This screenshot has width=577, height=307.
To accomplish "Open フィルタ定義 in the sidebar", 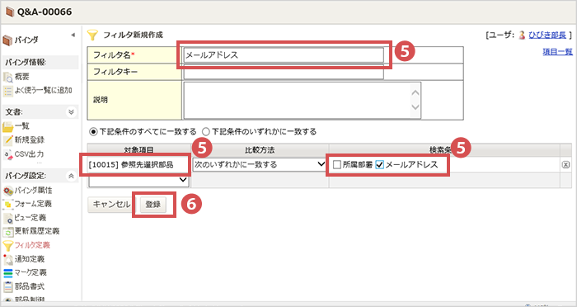I will point(32,245).
